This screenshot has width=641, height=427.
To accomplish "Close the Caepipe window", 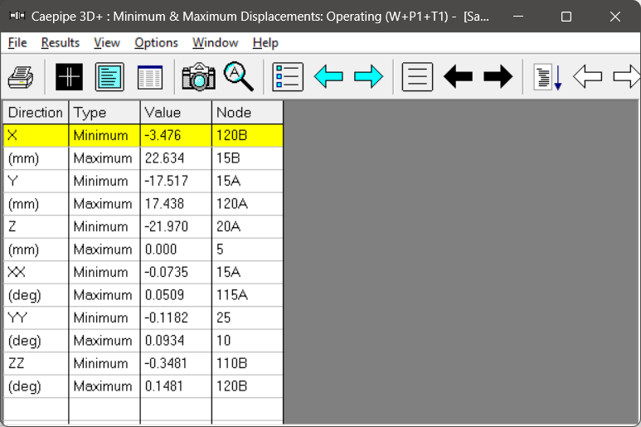I will click(x=614, y=17).
